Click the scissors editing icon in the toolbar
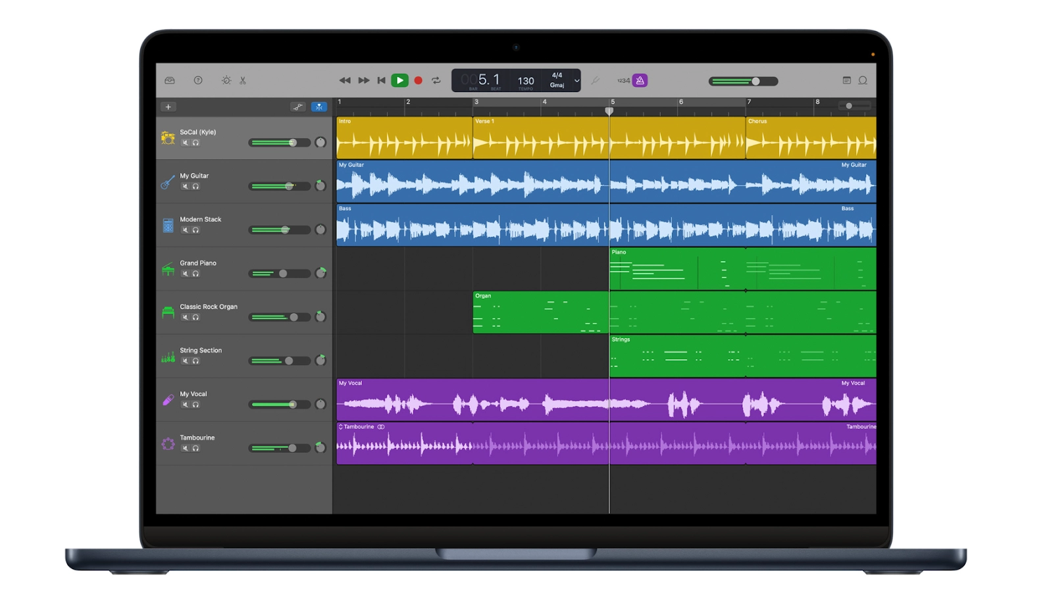The width and height of the screenshot is (1053, 602). (x=243, y=80)
